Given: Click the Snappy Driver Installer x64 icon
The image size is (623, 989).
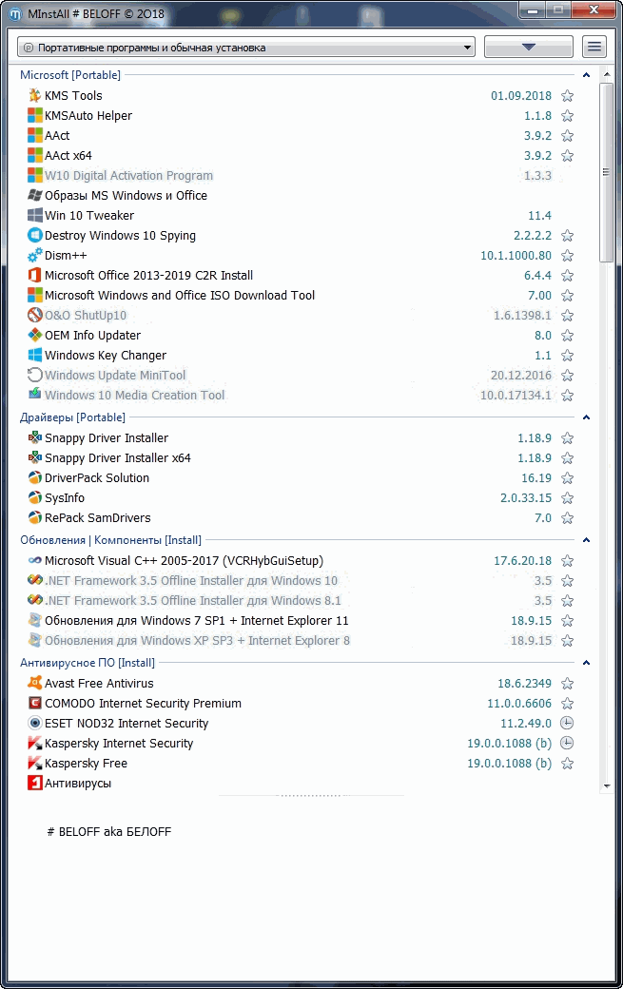Looking at the screenshot, I should click(34, 458).
